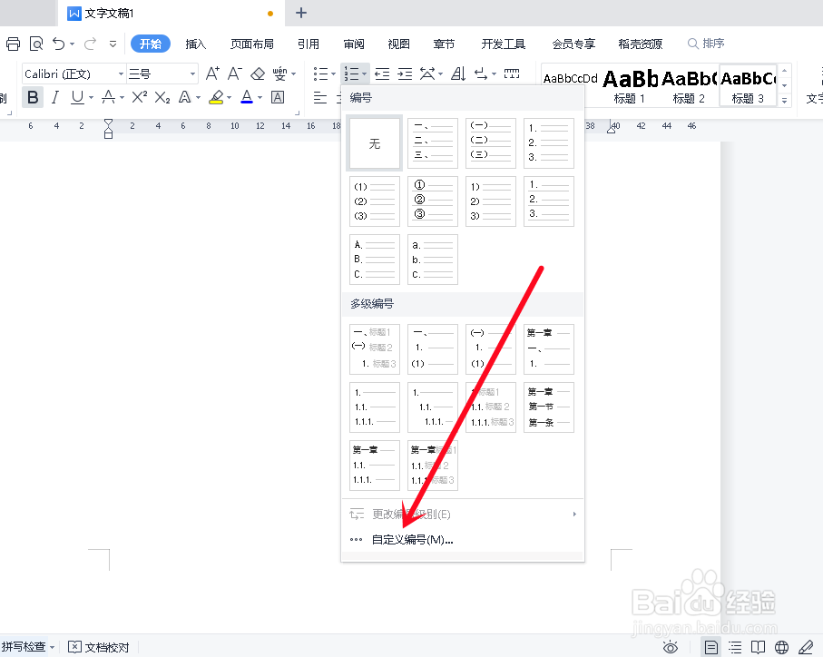Open the 审阅 ribbon tab
823x657 pixels.
pyautogui.click(x=354, y=43)
